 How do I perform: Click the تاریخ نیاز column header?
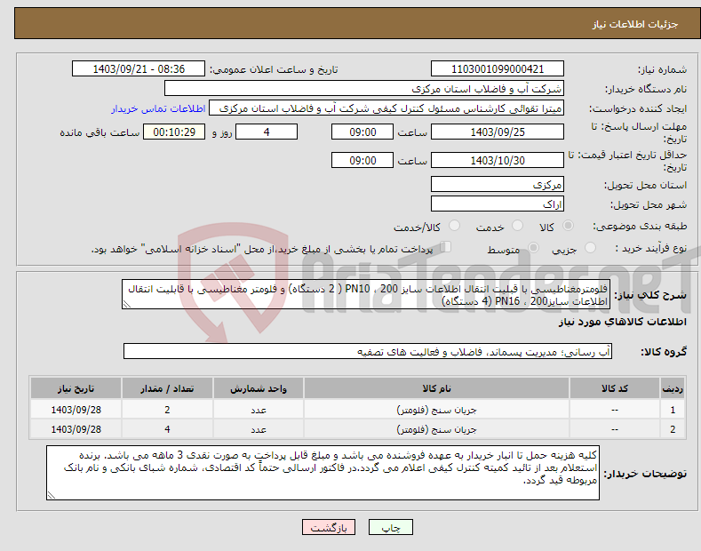76,388
